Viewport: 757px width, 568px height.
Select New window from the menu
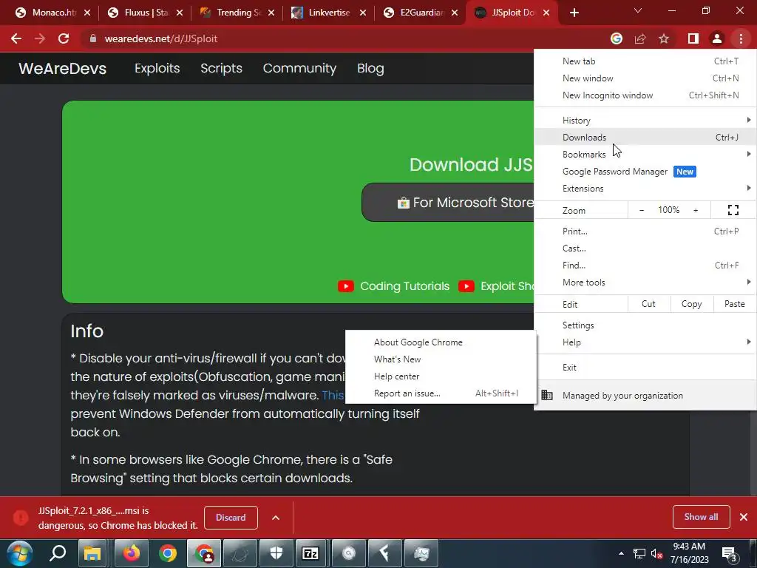pos(645,78)
